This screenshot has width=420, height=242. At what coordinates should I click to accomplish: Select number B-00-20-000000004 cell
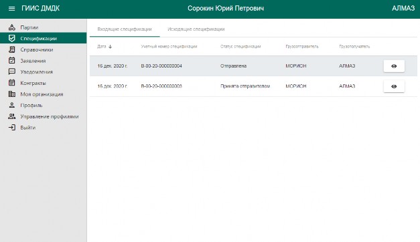[161, 66]
